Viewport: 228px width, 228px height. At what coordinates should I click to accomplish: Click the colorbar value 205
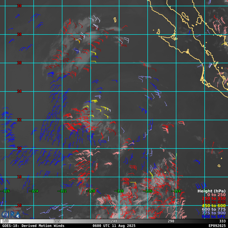pyautogui.click(x=57, y=221)
